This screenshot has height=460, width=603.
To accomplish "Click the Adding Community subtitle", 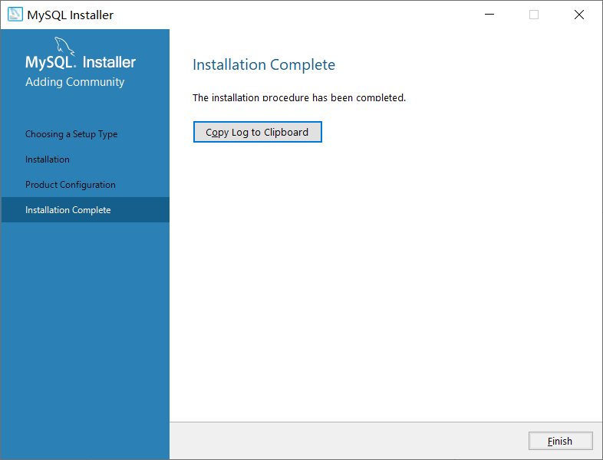I will [x=75, y=82].
